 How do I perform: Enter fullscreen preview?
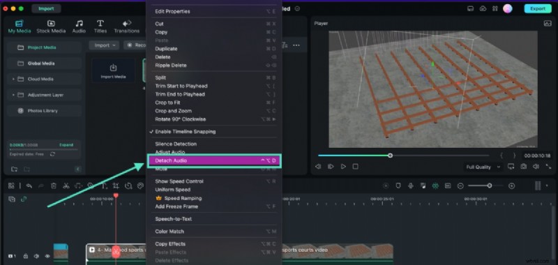[548, 167]
